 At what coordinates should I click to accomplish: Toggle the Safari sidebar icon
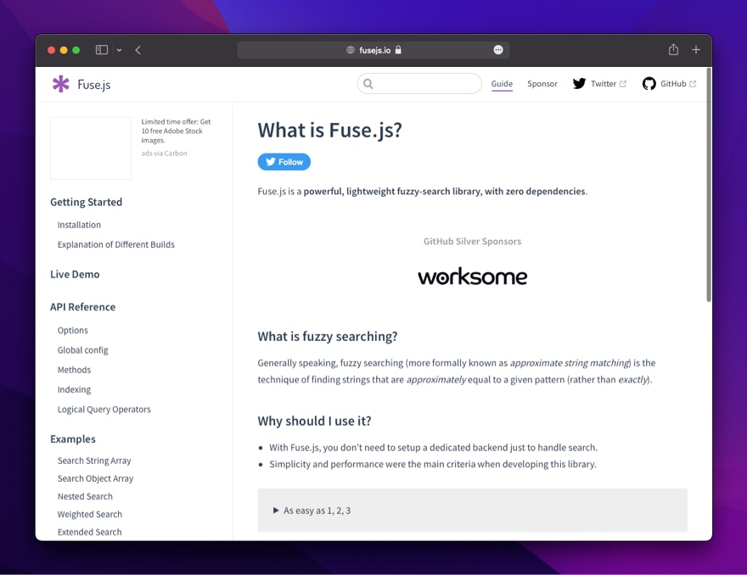click(100, 49)
